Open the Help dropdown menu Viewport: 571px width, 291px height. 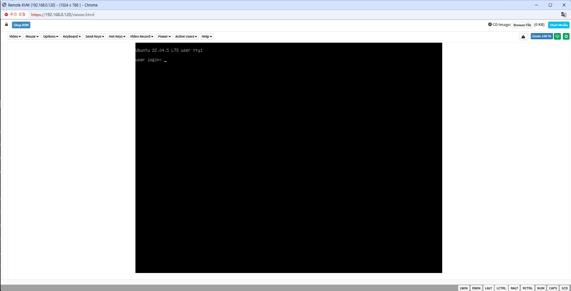207,36
